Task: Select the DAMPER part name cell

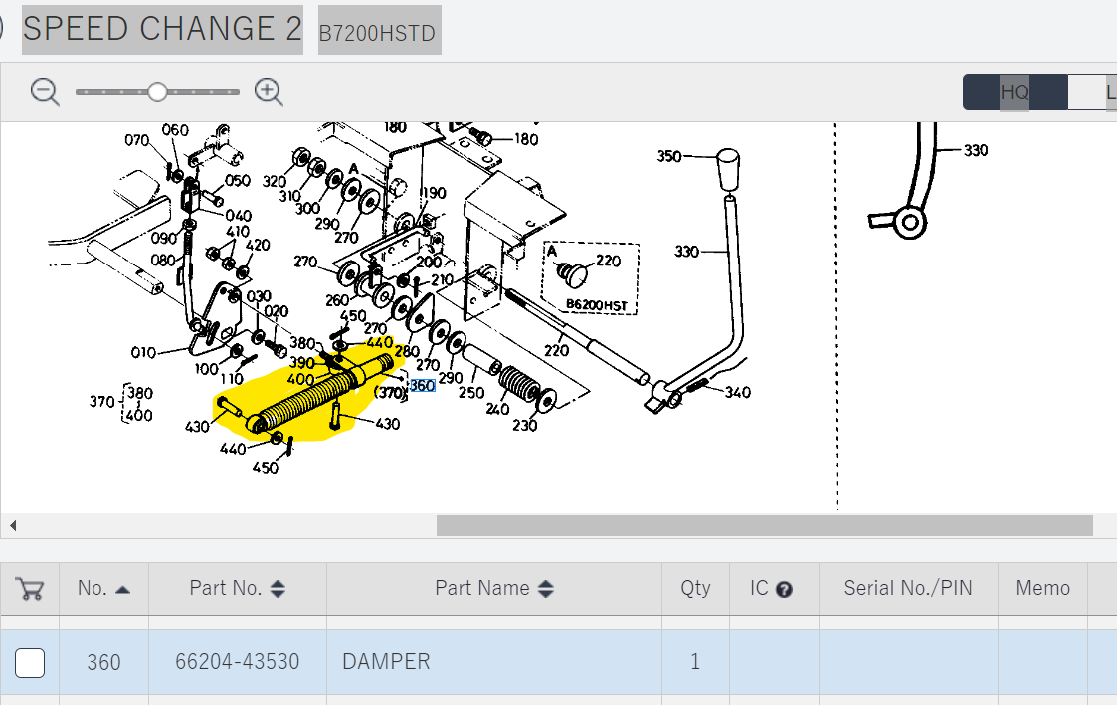Action: pyautogui.click(x=386, y=662)
